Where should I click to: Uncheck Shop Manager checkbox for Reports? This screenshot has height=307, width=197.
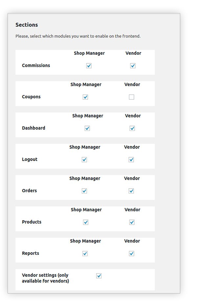coord(84,253)
